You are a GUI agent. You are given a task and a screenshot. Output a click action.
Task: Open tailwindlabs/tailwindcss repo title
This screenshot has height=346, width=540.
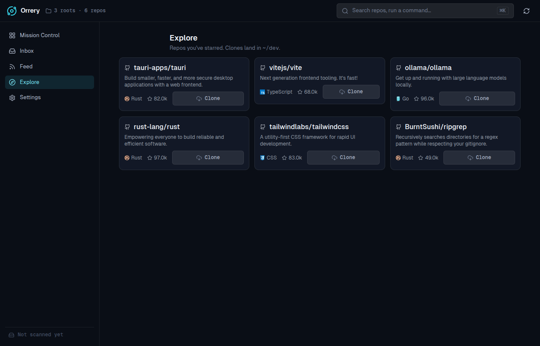[309, 127]
